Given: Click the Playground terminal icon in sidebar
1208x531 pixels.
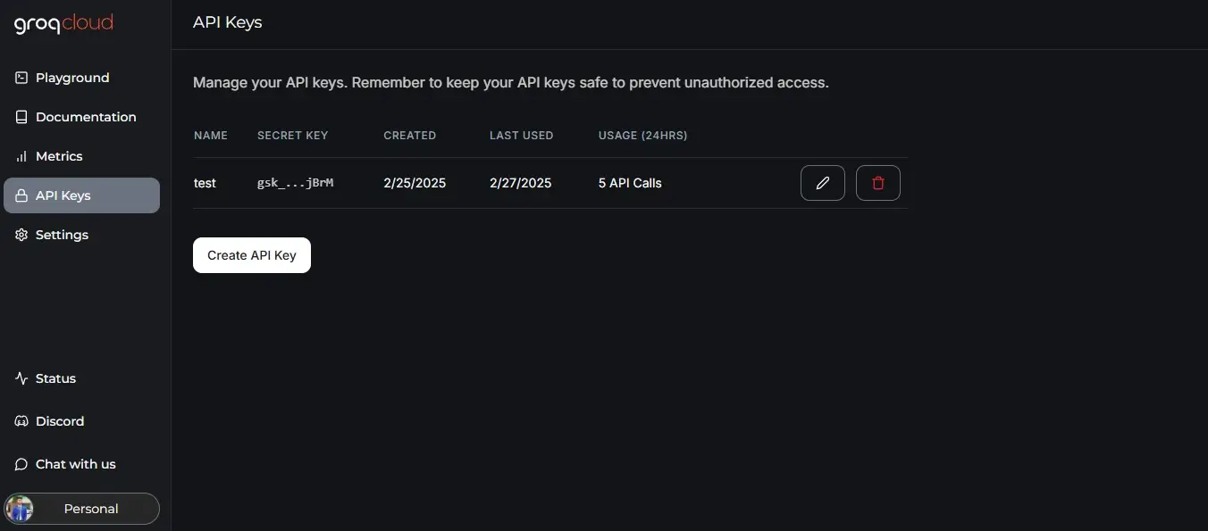Looking at the screenshot, I should pos(21,78).
